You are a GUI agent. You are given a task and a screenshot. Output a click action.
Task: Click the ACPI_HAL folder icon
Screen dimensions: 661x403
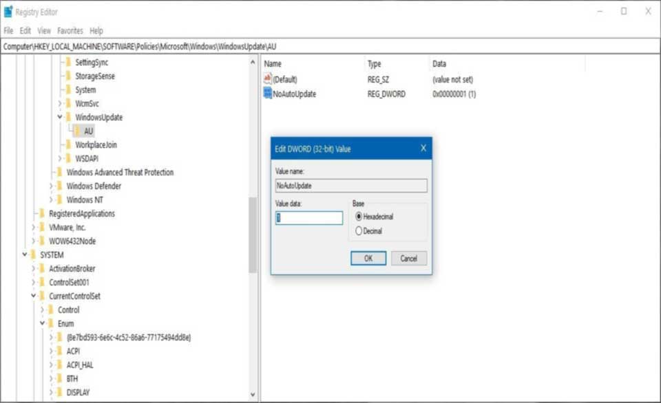click(59, 364)
